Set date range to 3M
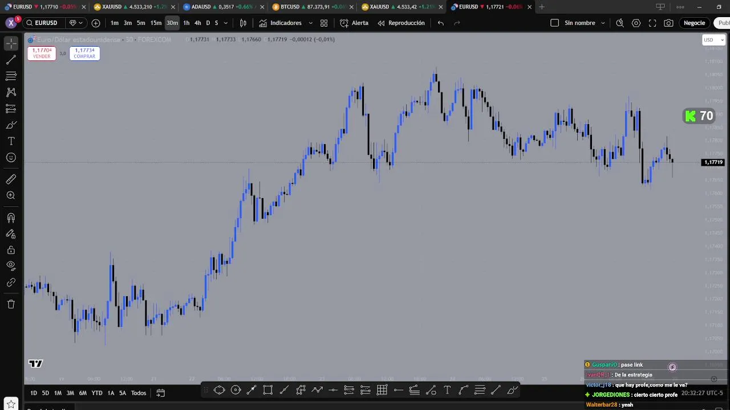 tap(70, 393)
